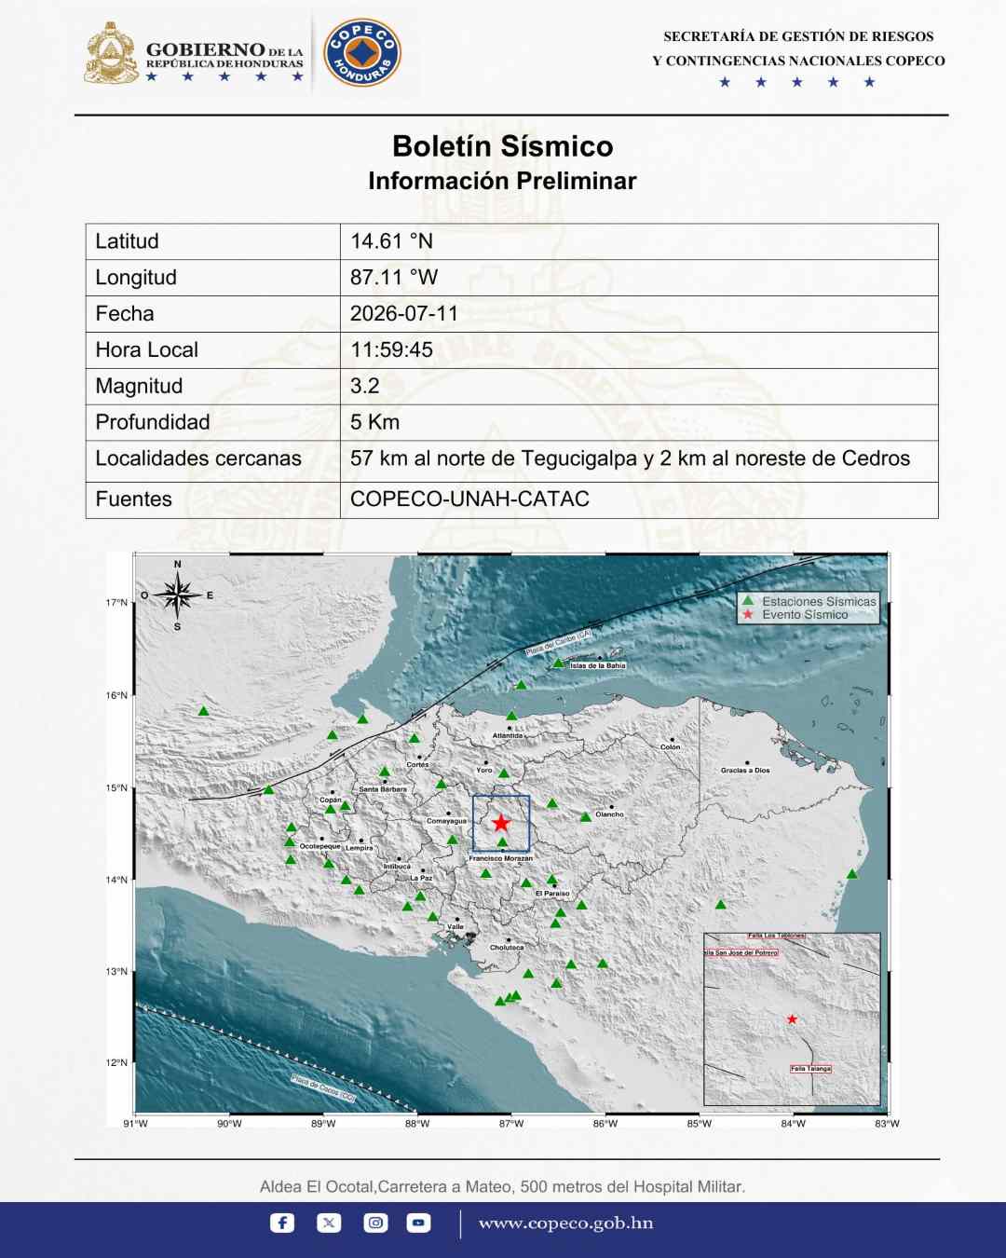
Task: Click the magnitude value 3.2
Action: tap(365, 386)
